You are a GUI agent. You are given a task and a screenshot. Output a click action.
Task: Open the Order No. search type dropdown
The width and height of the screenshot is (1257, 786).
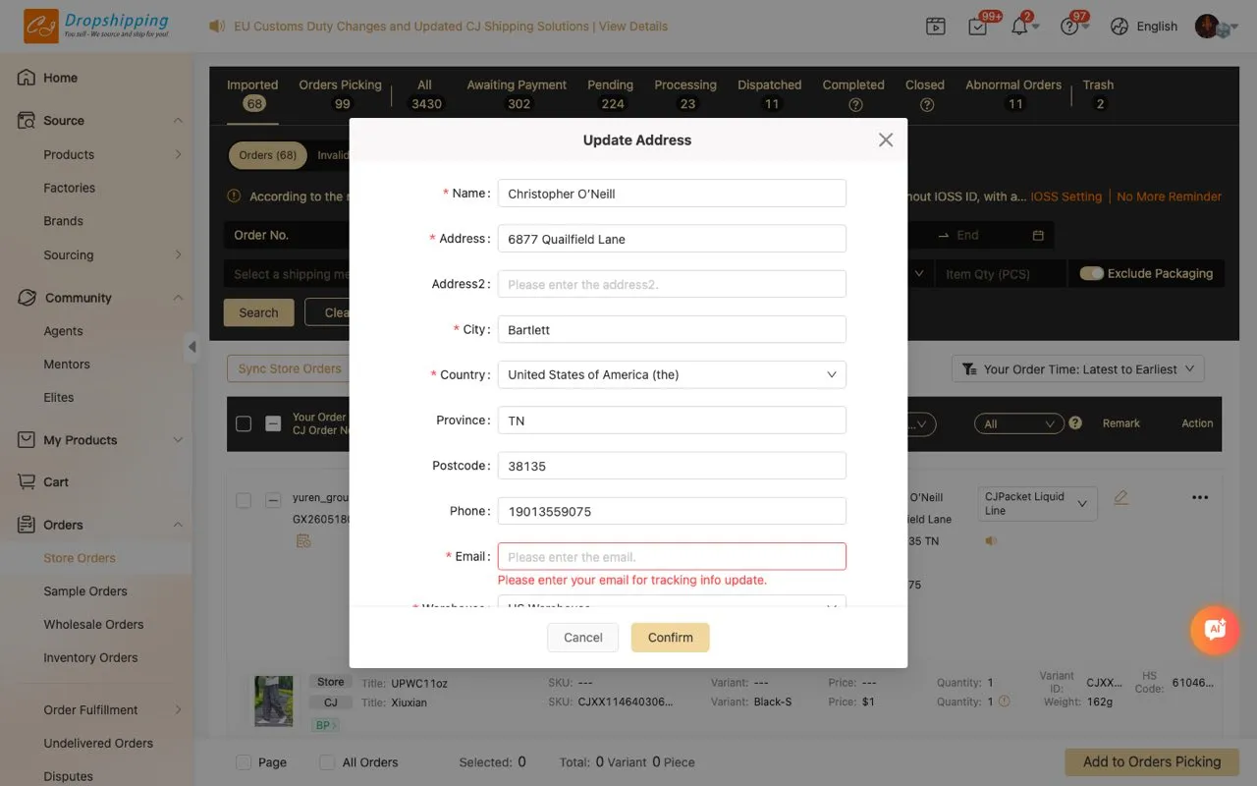tap(287, 235)
